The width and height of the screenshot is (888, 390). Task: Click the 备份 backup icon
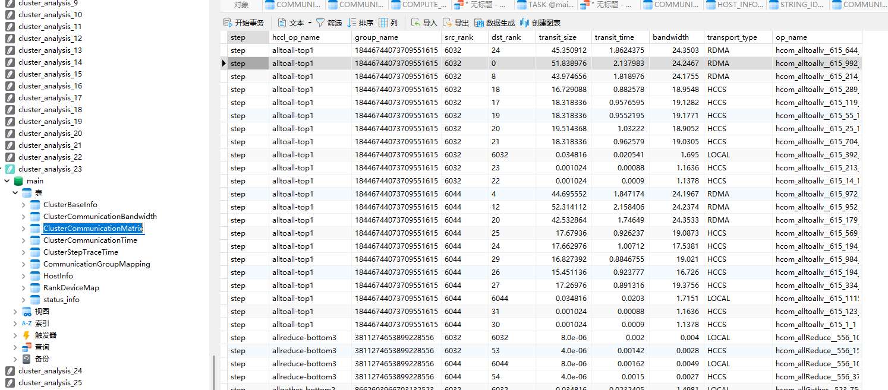point(27,359)
